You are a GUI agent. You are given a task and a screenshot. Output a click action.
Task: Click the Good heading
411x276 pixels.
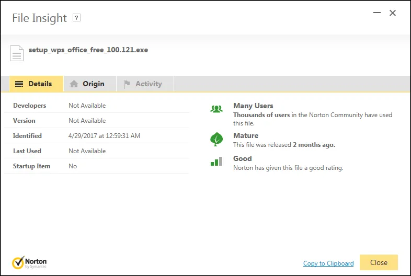pyautogui.click(x=243, y=158)
